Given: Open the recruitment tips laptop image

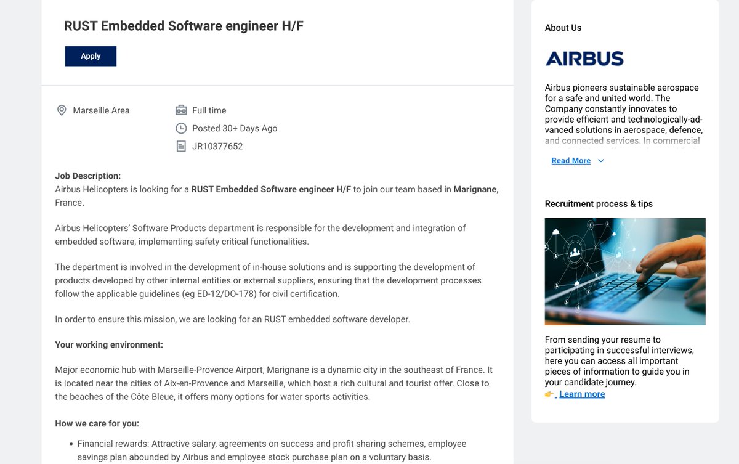Looking at the screenshot, I should (x=625, y=272).
